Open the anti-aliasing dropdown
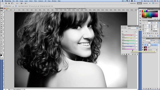160x90 pixels. (156, 36)
